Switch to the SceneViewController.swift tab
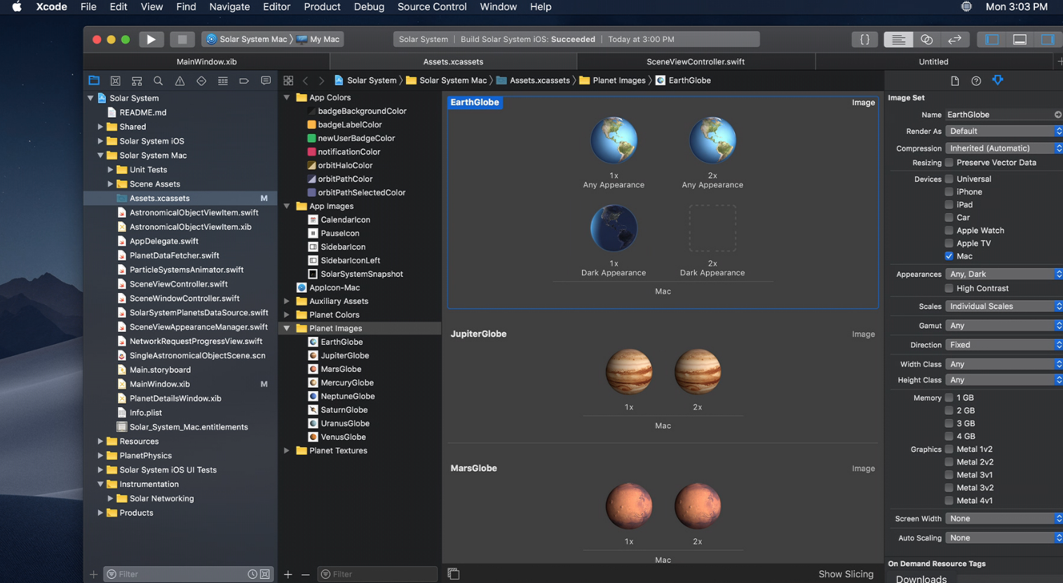Image resolution: width=1063 pixels, height=583 pixels. click(696, 62)
